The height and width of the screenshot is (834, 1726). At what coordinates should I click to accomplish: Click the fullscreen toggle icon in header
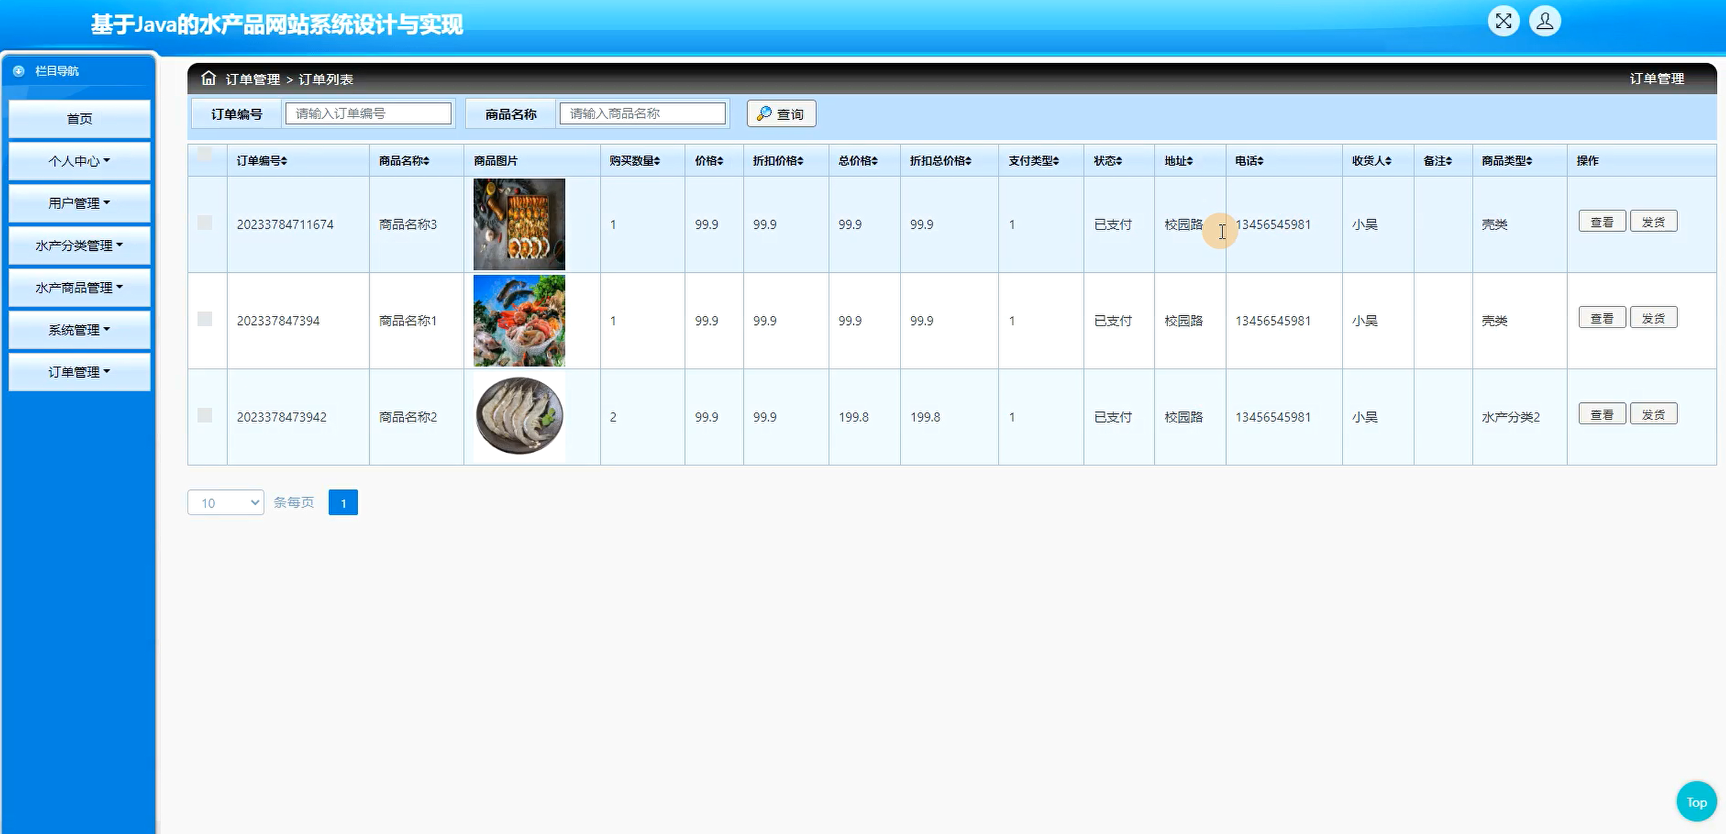click(x=1503, y=21)
